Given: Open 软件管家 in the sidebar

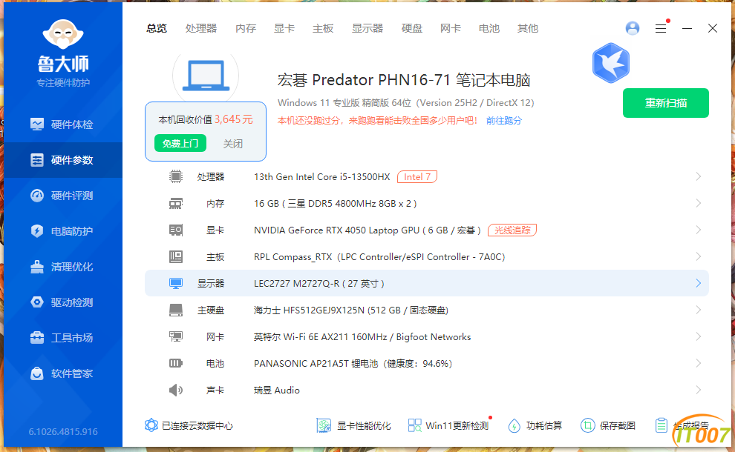Looking at the screenshot, I should coord(63,373).
